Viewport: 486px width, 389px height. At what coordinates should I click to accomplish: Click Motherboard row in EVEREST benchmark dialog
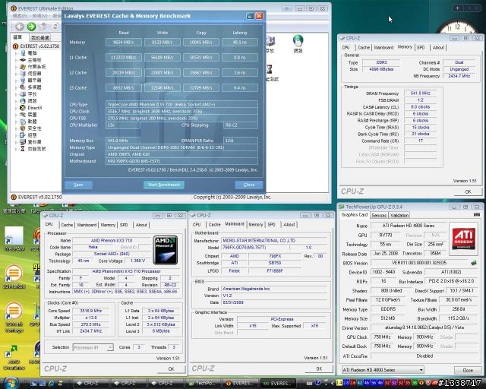(x=181, y=161)
